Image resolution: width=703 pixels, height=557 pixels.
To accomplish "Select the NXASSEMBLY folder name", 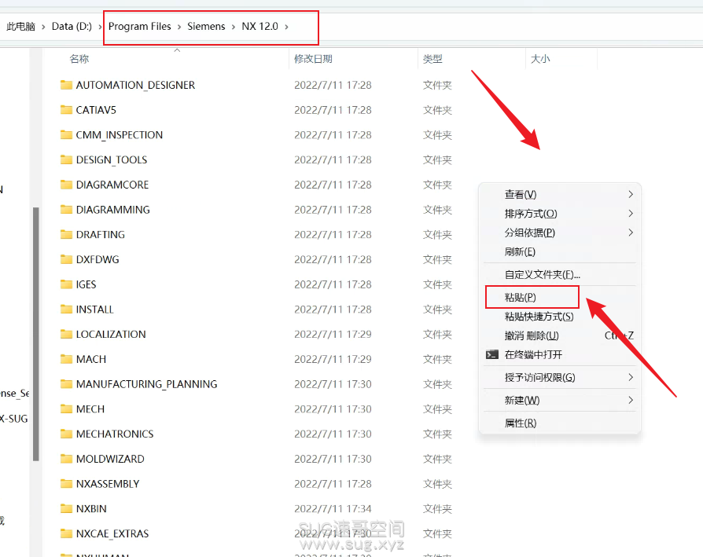I will [x=108, y=484].
